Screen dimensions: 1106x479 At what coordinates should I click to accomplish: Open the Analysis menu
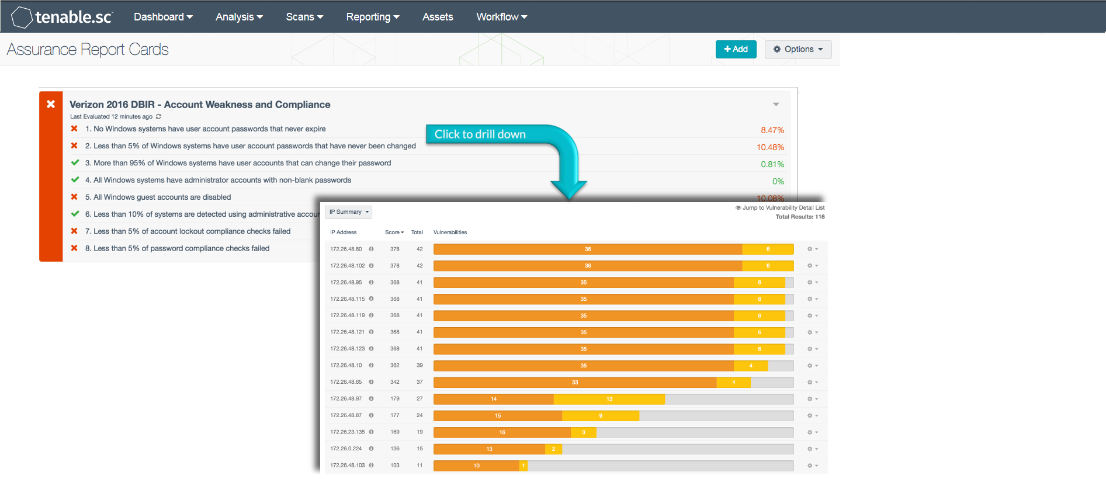[x=239, y=17]
